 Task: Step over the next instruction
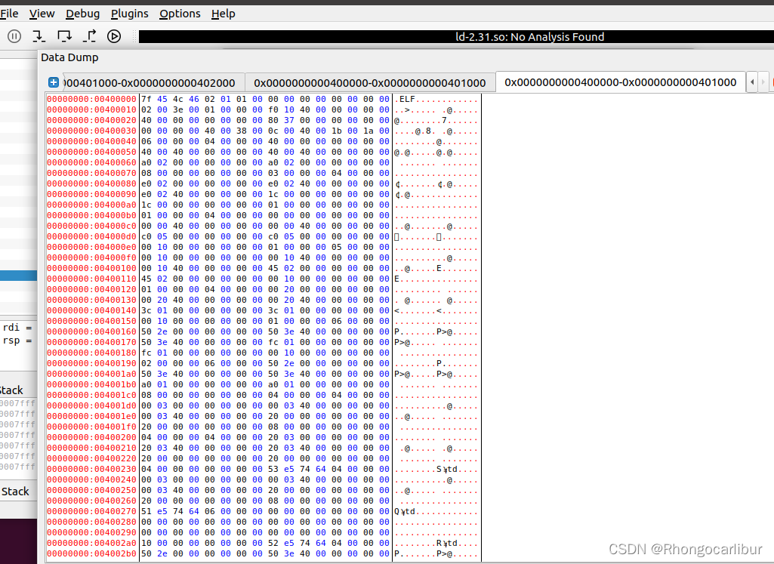click(x=64, y=36)
